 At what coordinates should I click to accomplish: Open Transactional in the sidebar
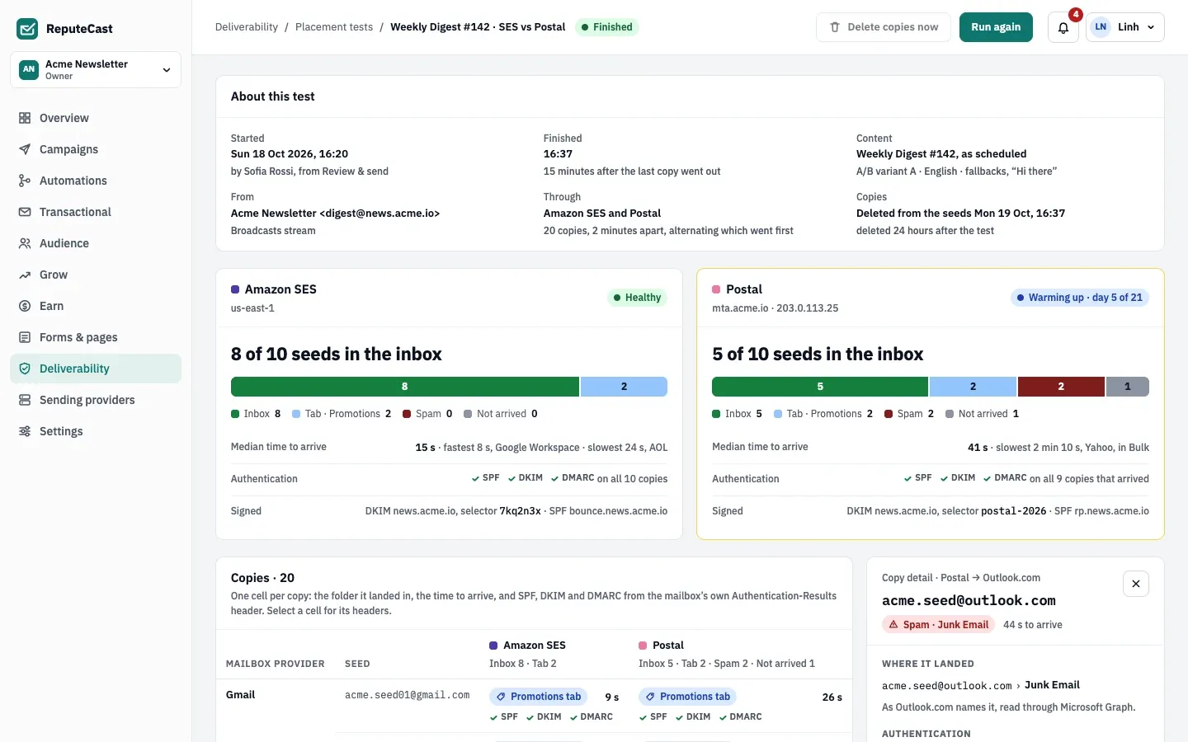point(96,212)
